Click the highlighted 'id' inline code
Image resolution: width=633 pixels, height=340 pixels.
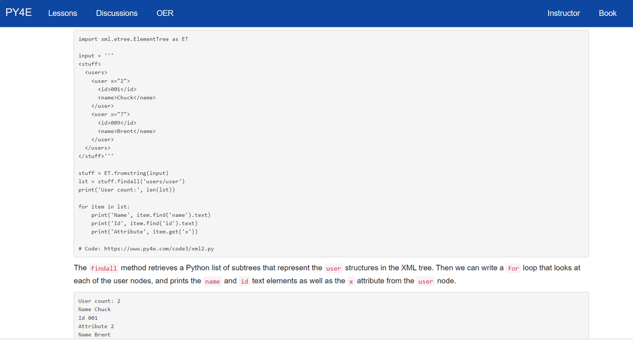pos(244,281)
